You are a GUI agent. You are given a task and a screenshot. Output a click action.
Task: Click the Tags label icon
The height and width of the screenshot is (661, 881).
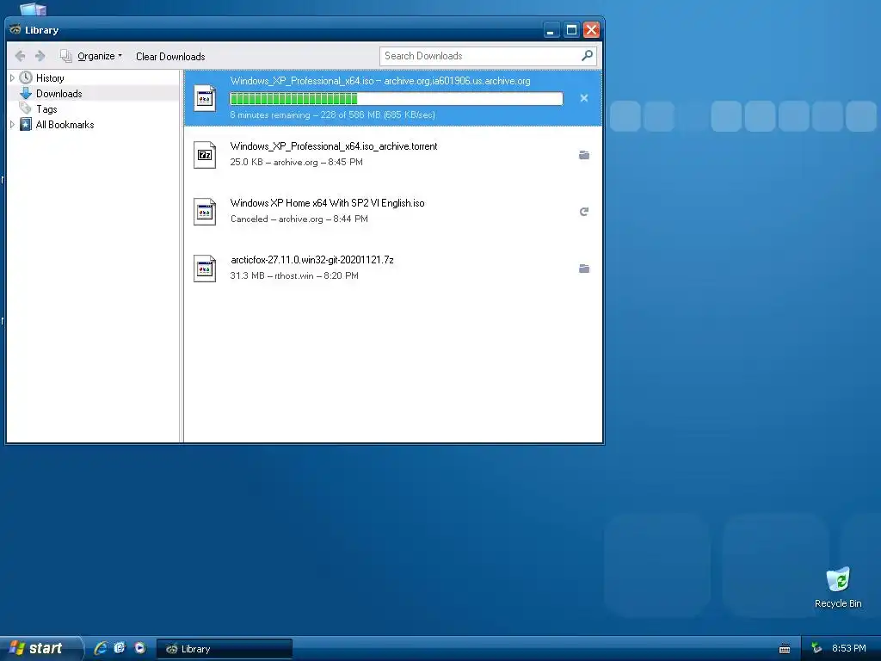[26, 108]
